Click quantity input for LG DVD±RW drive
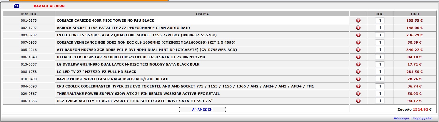The image size is (439, 122). [380, 64]
